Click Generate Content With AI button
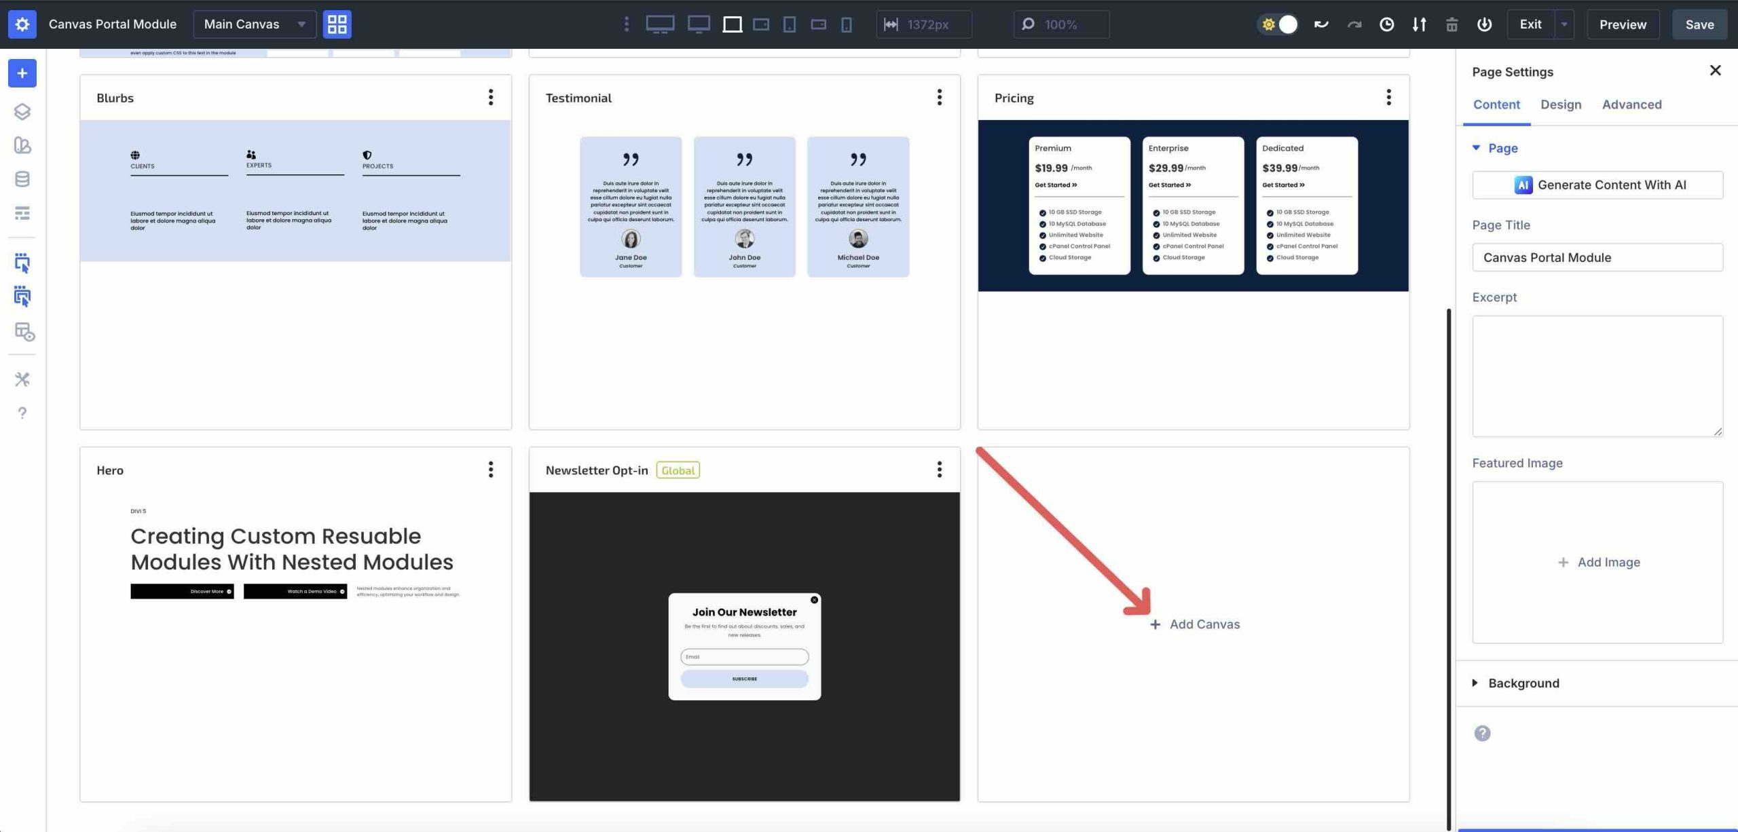This screenshot has height=832, width=1738. (1597, 185)
